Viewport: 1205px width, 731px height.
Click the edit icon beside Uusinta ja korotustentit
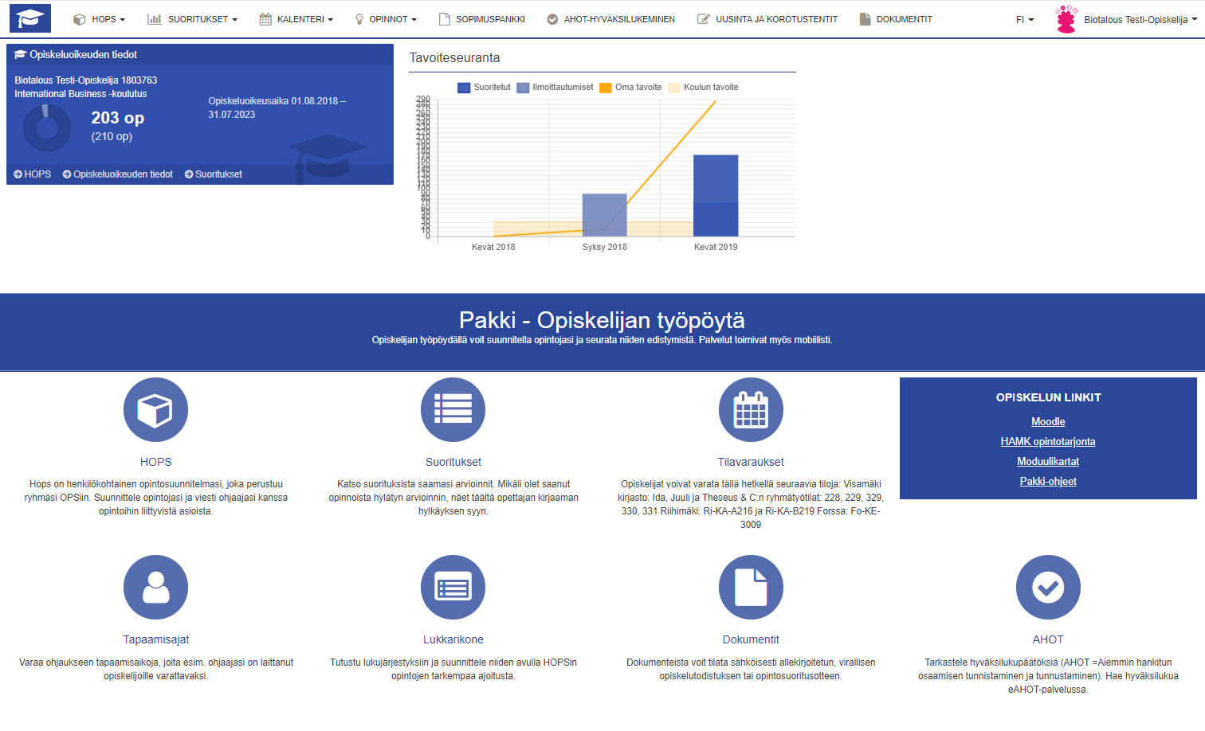704,19
